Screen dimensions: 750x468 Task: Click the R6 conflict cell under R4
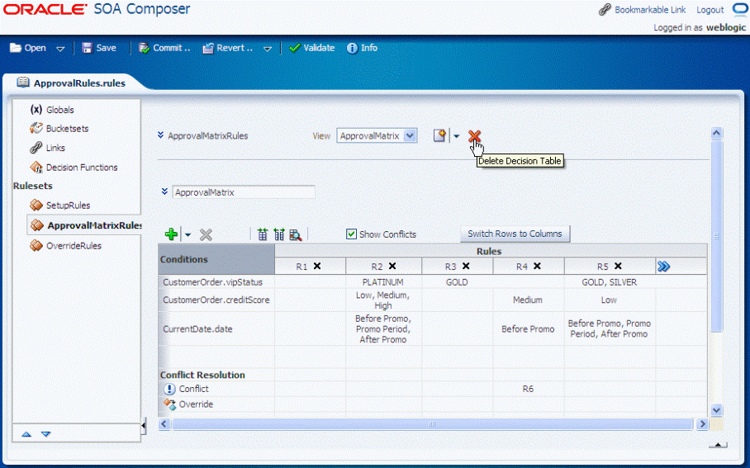tap(528, 389)
